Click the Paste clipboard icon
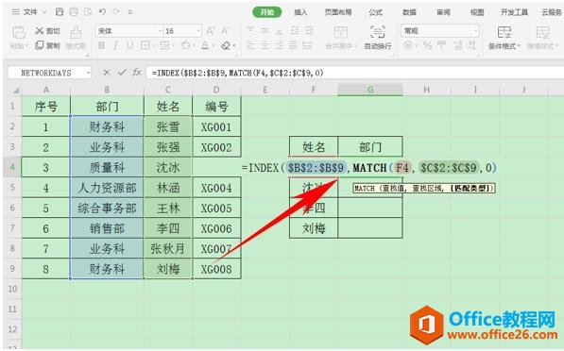The height and width of the screenshot is (351, 564). pyautogui.click(x=18, y=32)
